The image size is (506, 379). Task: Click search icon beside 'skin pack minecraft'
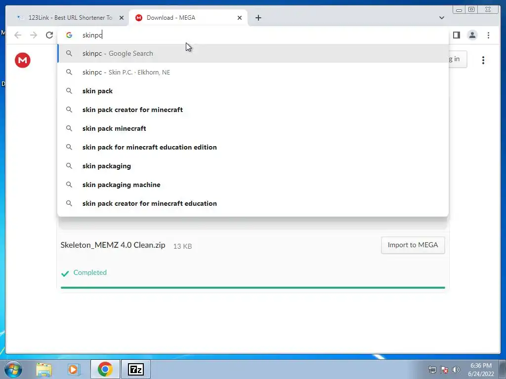click(69, 128)
